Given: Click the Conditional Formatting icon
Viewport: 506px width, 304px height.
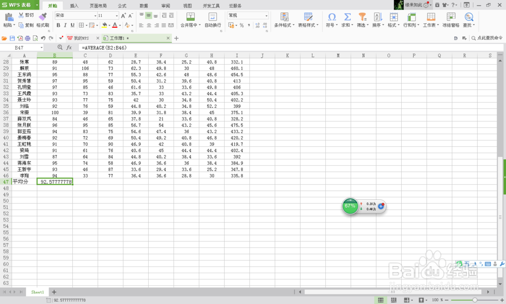Looking at the screenshot, I should [x=284, y=17].
